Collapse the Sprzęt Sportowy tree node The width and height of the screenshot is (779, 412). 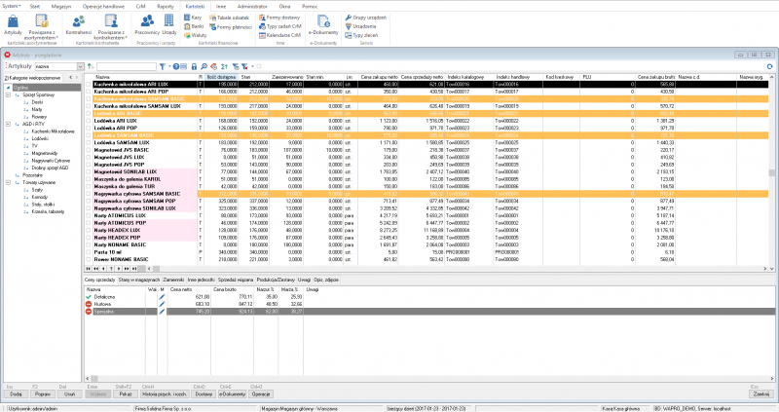coord(7,93)
